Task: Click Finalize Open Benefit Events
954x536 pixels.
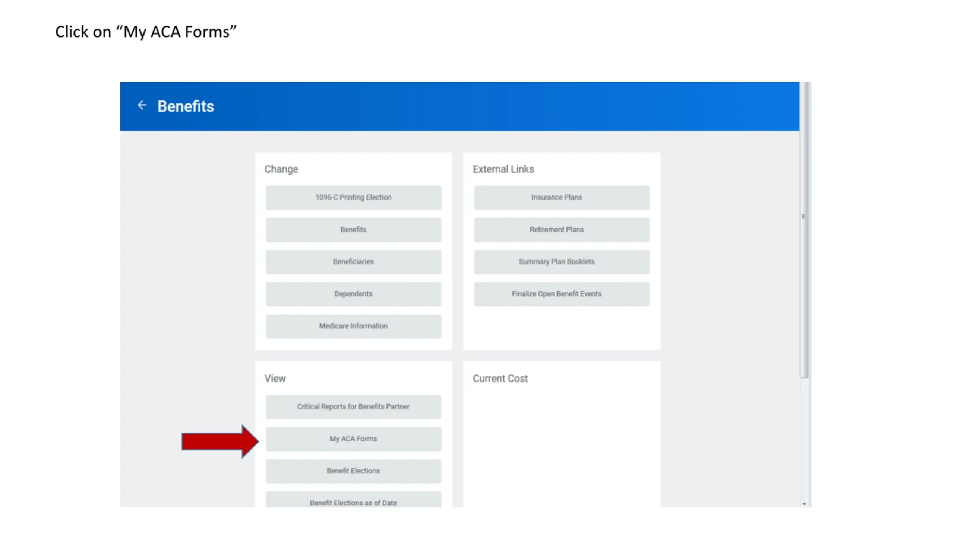Action: (x=562, y=294)
